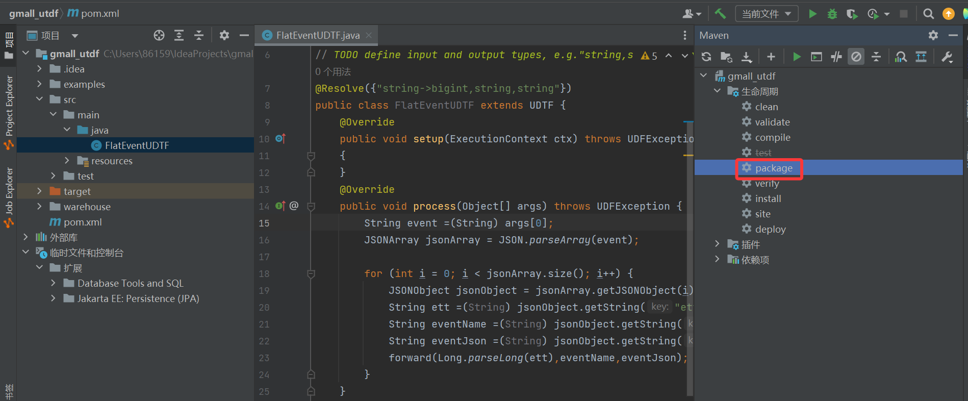Select opened file crosshair icon in Project panel
The width and height of the screenshot is (968, 401).
[159, 35]
